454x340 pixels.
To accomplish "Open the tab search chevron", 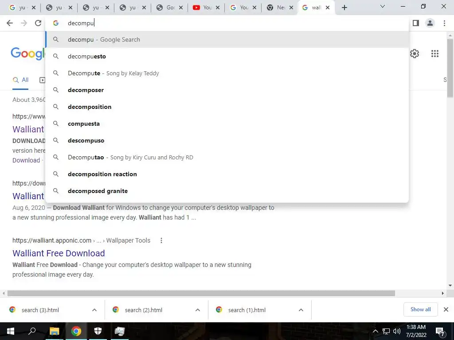I will (383, 6).
